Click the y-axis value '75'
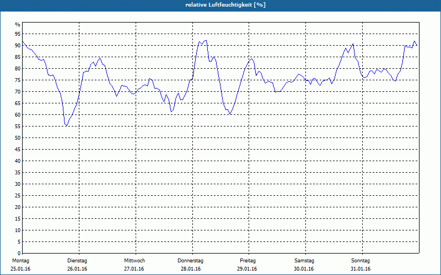 [x=18, y=80]
